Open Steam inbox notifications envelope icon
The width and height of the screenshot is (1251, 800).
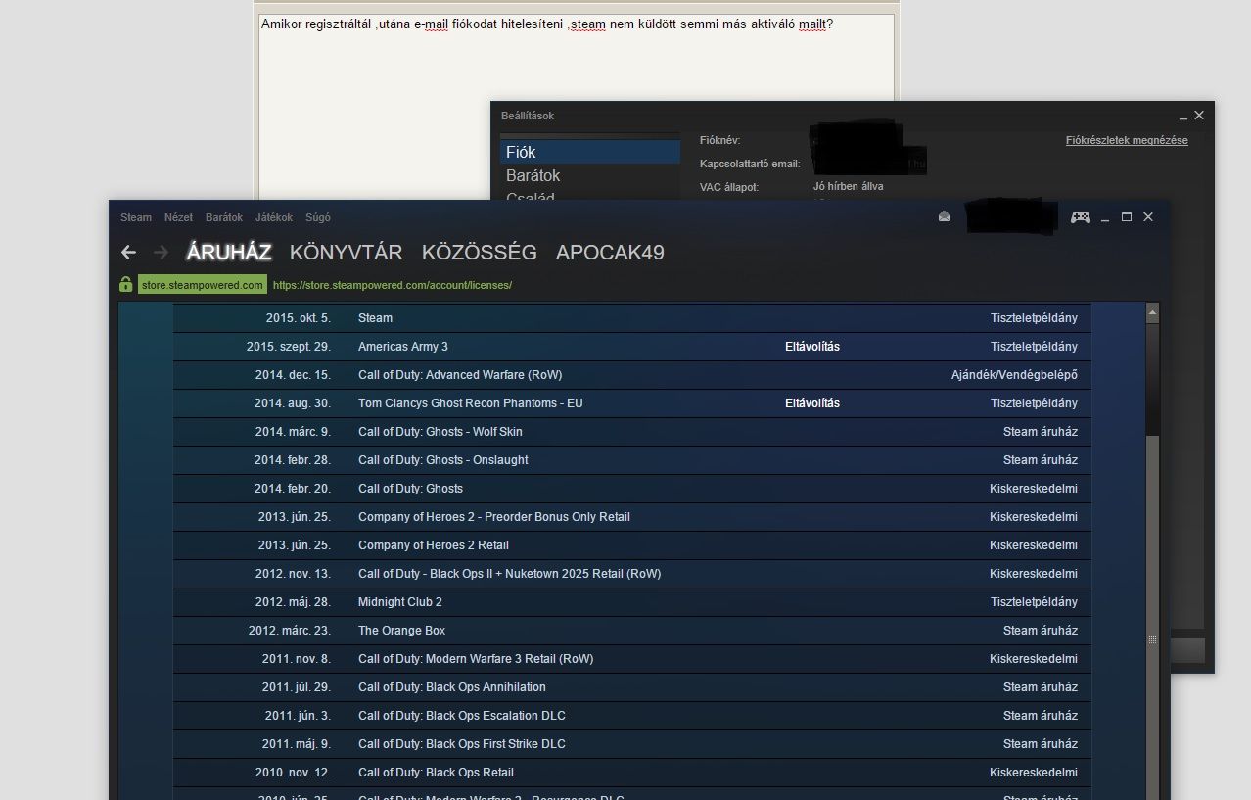pyautogui.click(x=944, y=216)
